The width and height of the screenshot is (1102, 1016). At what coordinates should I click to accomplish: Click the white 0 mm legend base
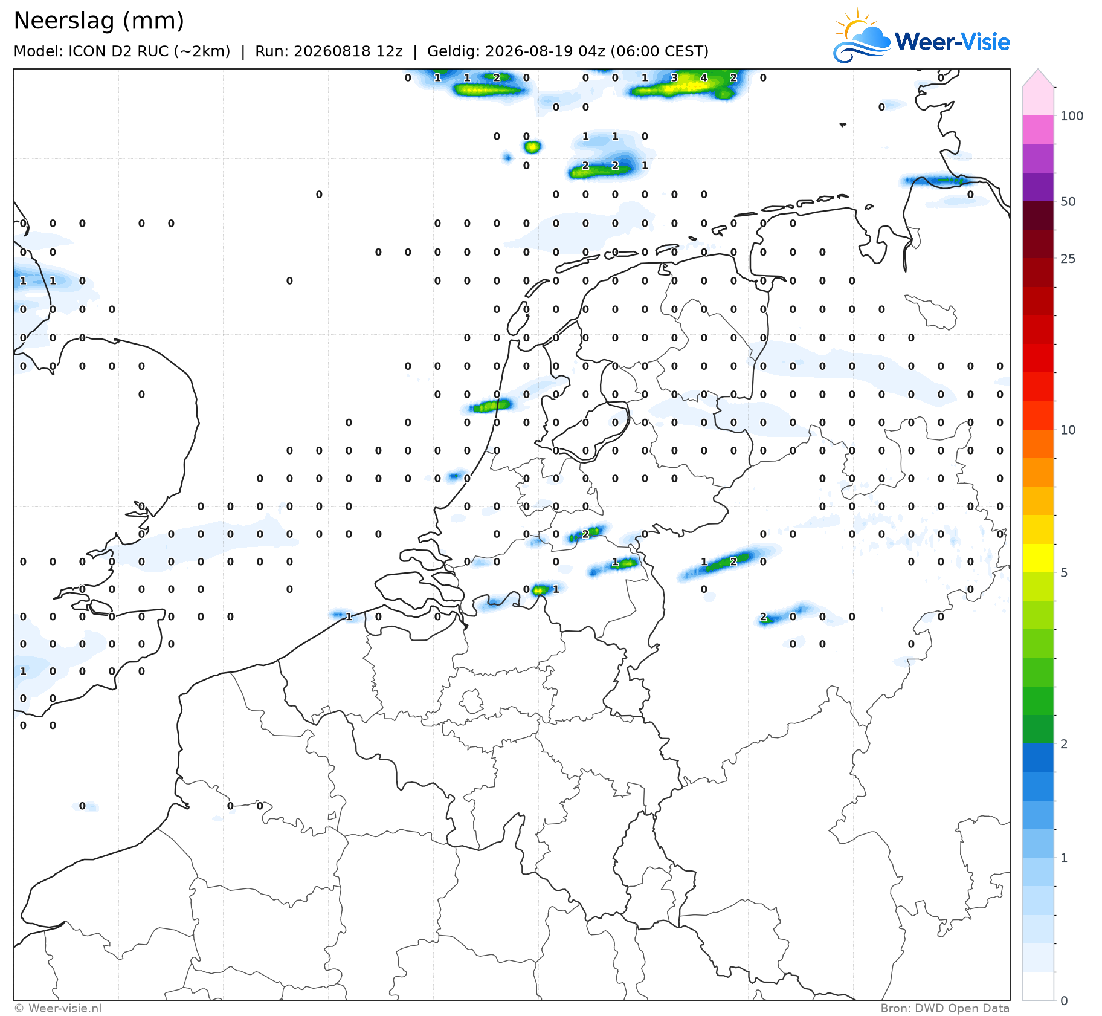click(1038, 986)
